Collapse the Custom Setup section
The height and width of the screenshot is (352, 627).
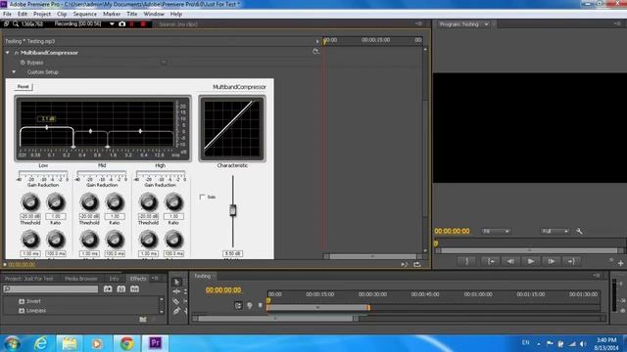(x=14, y=72)
